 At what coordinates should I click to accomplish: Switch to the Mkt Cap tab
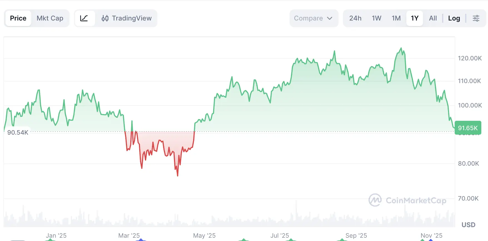tap(50, 18)
